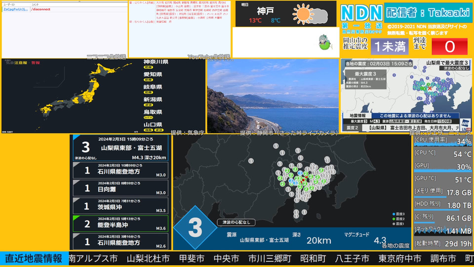
Task: Click the 乾燥 badge under 神奈川県
Action: coord(148,67)
